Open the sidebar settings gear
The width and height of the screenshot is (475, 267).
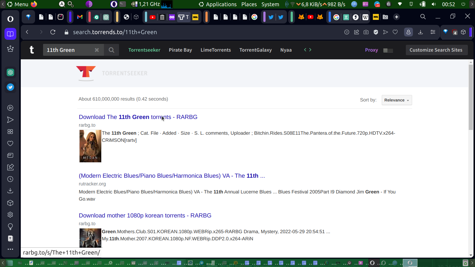click(x=10, y=215)
